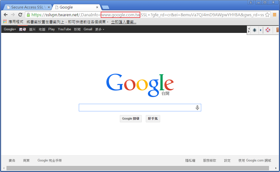Open the Chrome hamburger menu
The image size is (280, 172).
click(x=275, y=15)
